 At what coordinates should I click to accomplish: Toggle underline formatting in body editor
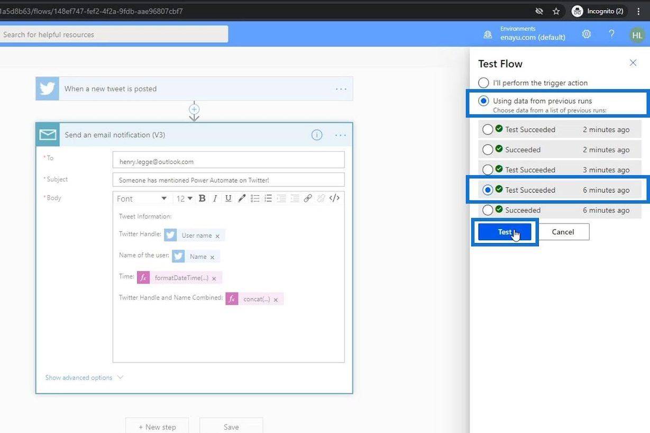228,199
